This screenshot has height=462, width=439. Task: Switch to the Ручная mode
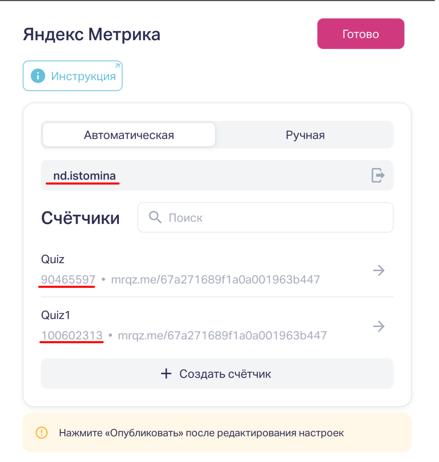point(305,135)
